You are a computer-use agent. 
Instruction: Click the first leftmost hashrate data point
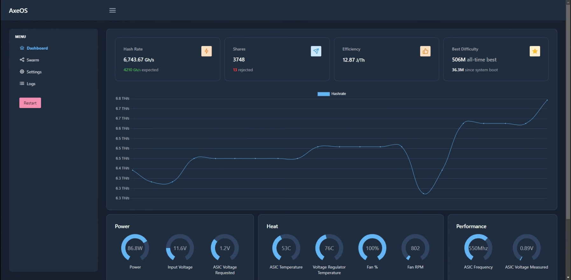133,170
